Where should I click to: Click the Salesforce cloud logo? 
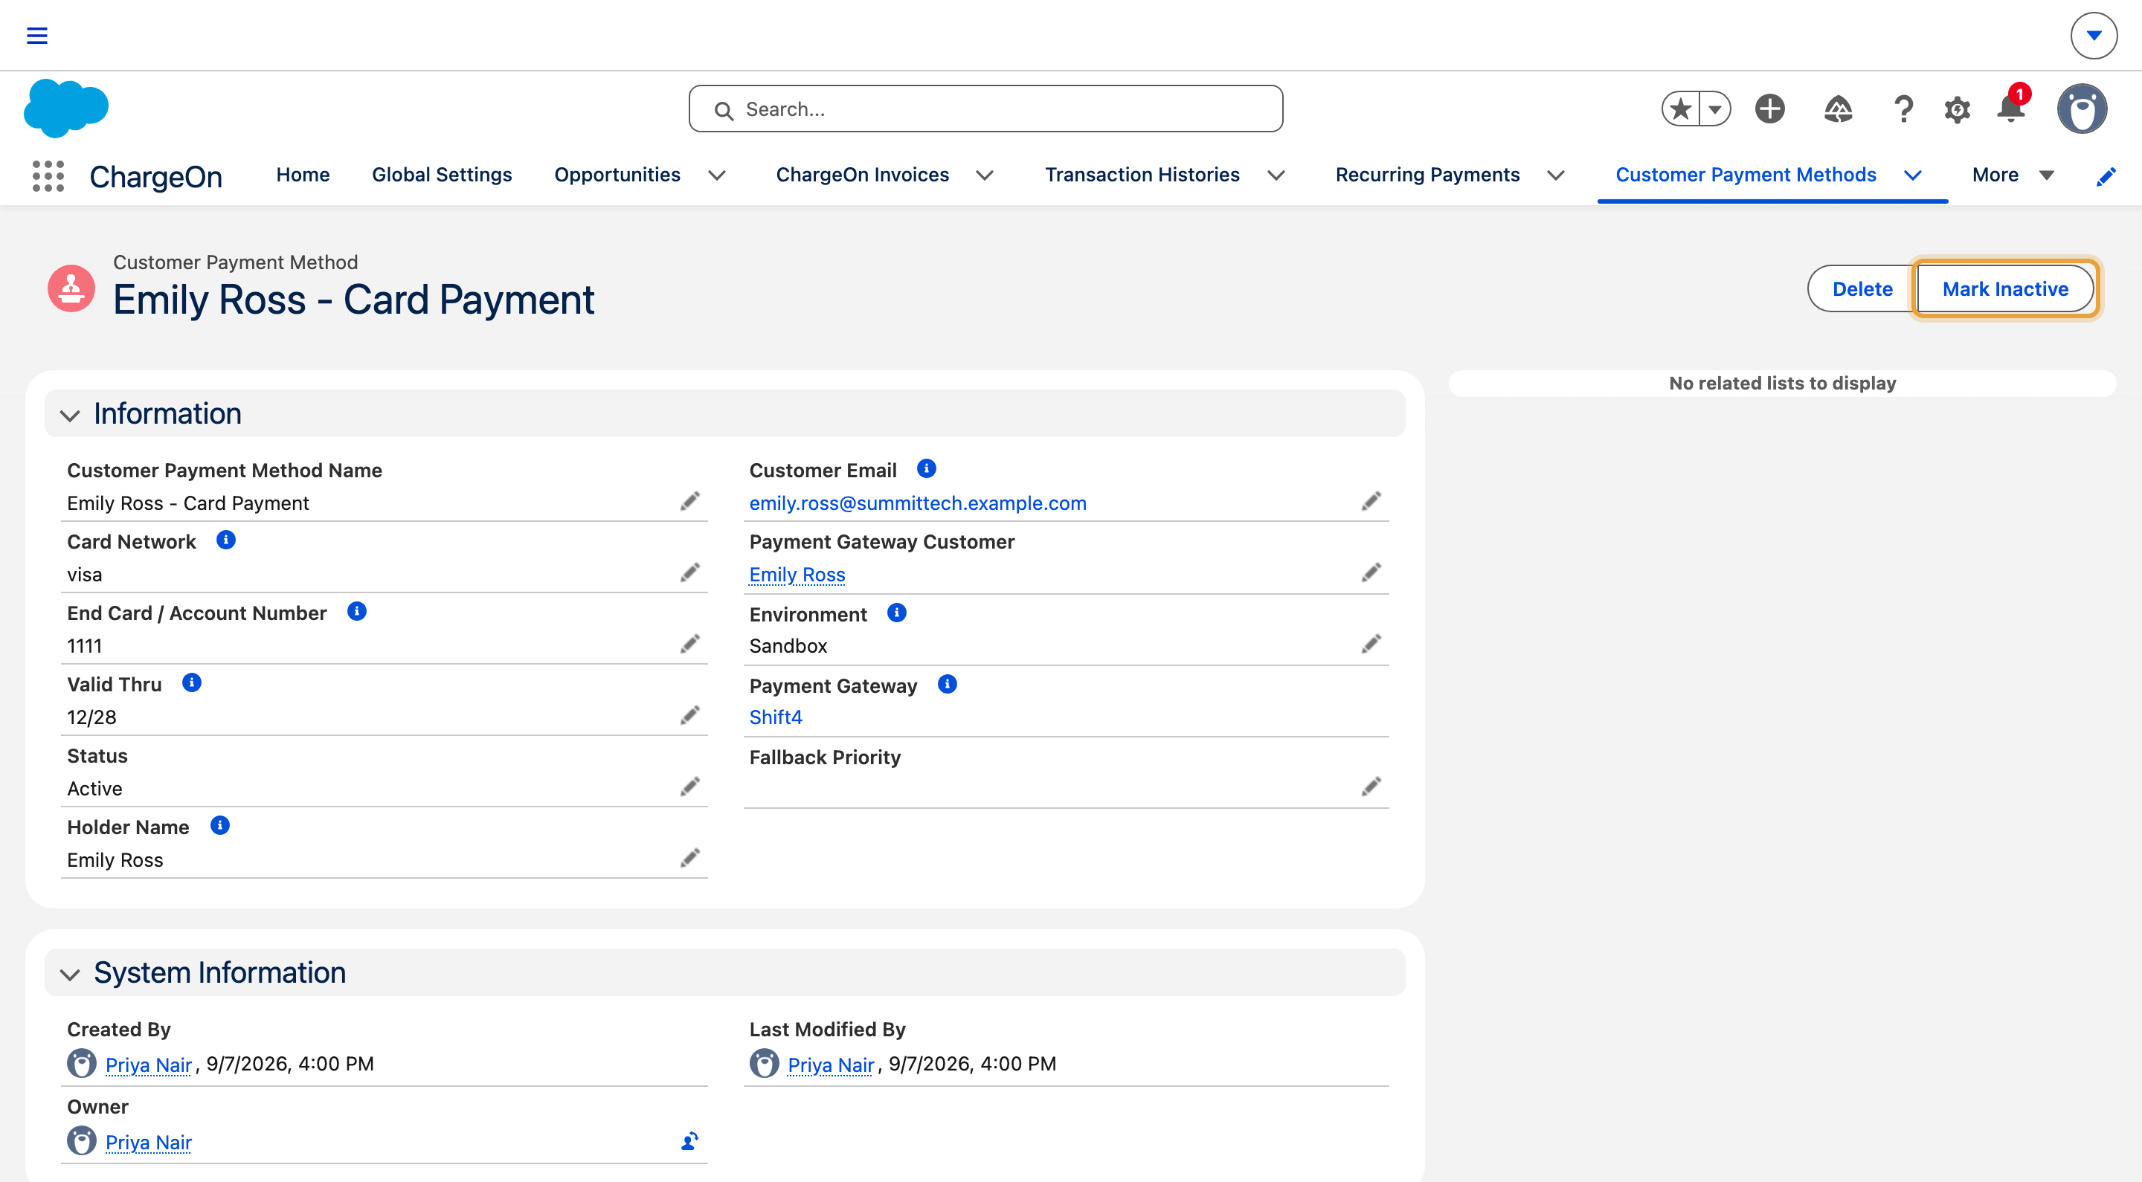[66, 108]
